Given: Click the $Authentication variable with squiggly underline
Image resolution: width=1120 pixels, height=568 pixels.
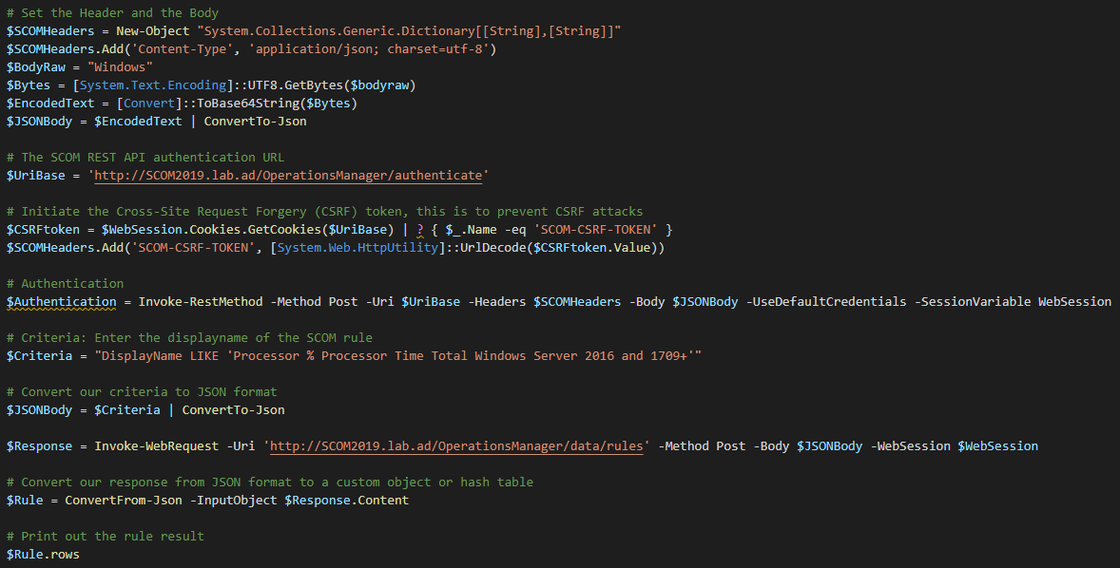Looking at the screenshot, I should tap(62, 302).
